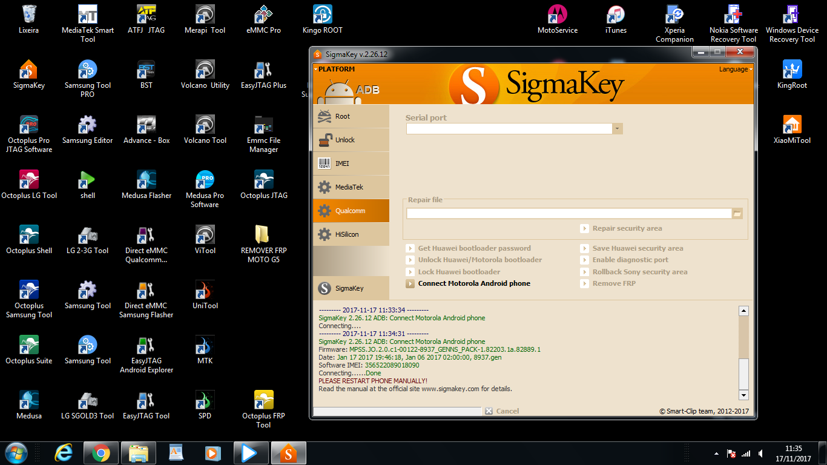Viewport: 827px width, 465px height.
Task: Open the HiSilicon tab
Action: [x=351, y=234]
